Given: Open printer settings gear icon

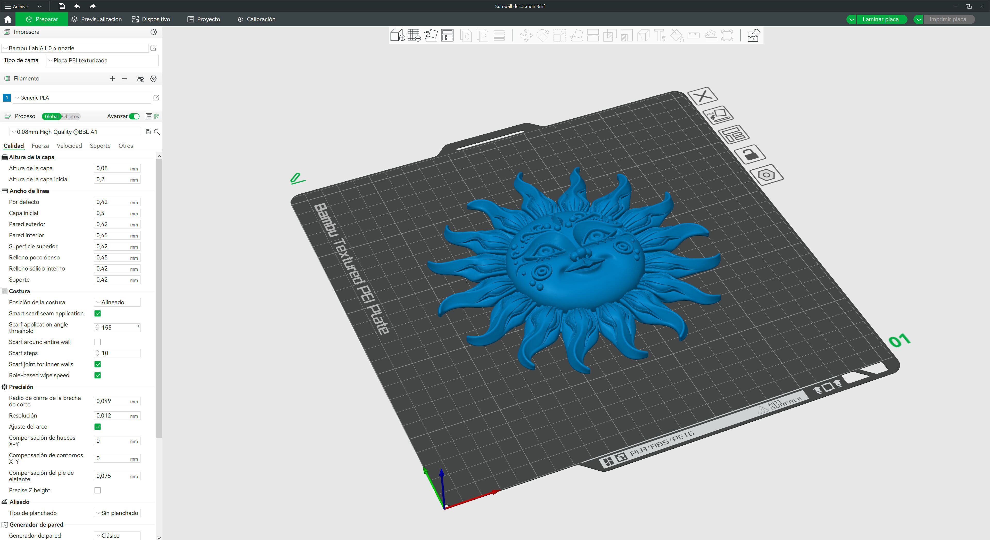Looking at the screenshot, I should point(153,32).
